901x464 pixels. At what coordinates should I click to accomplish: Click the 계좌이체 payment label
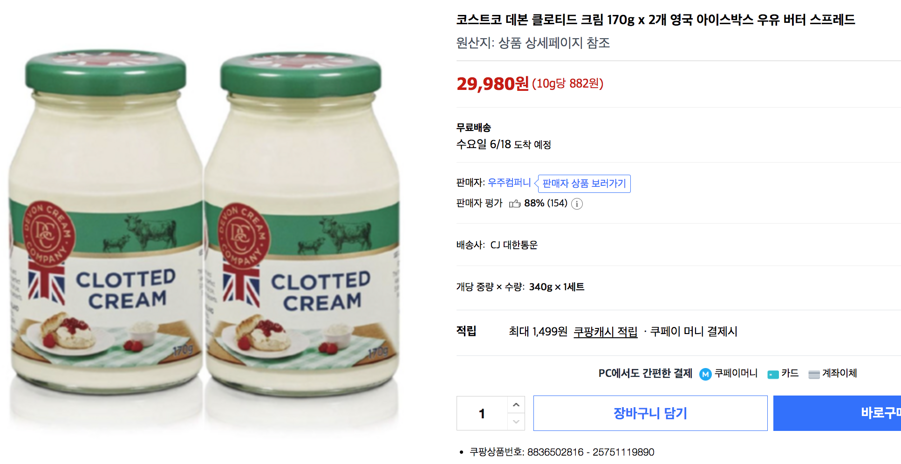point(840,373)
